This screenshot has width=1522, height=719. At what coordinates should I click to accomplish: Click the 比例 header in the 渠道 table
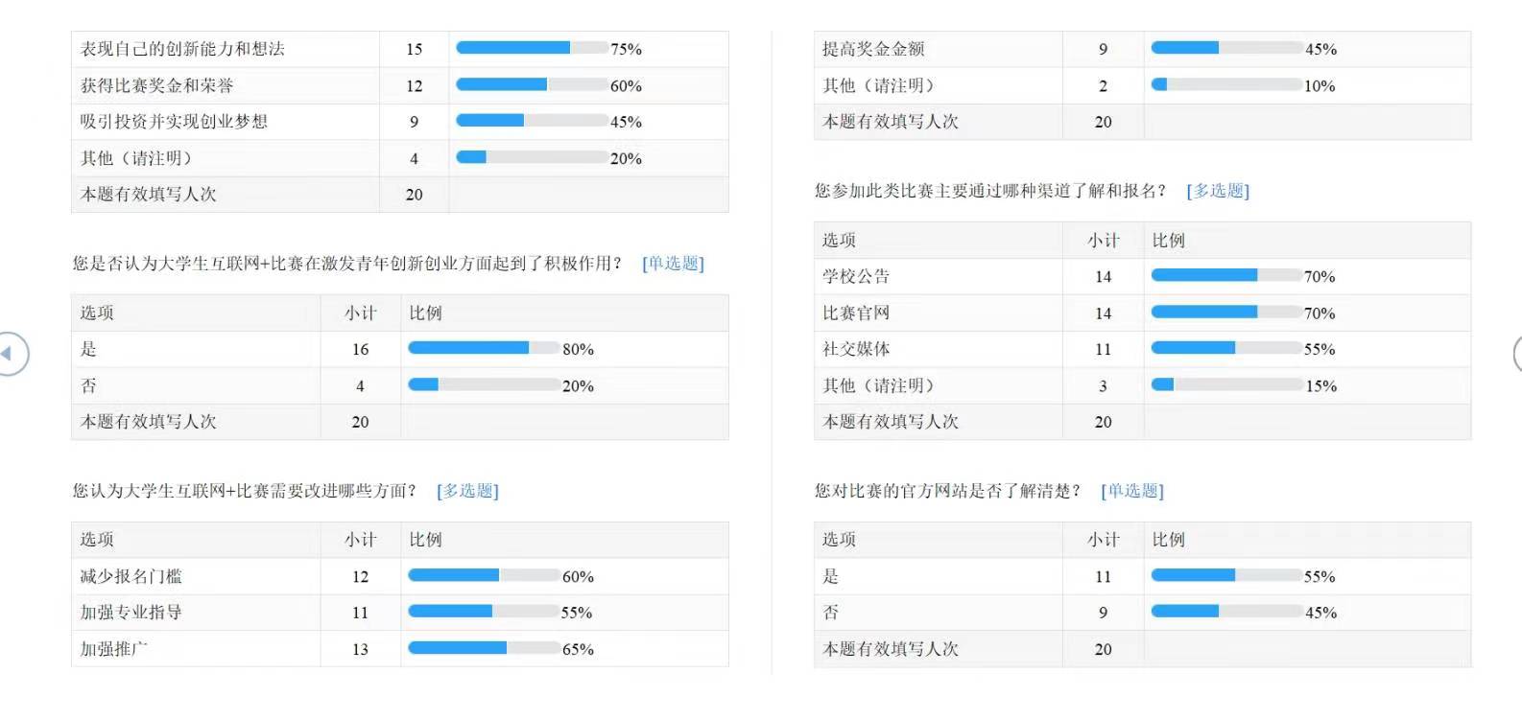pyautogui.click(x=1168, y=241)
